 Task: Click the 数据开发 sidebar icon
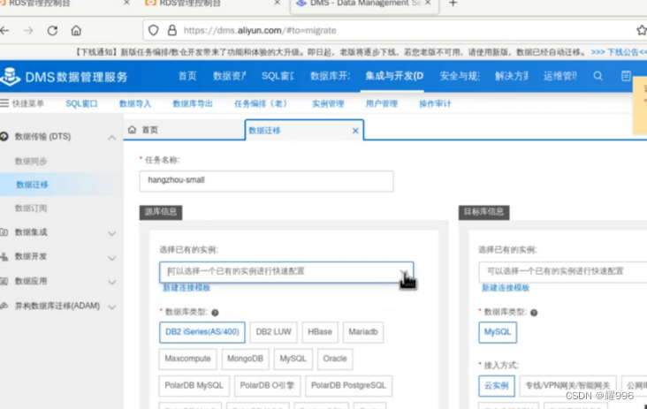4,256
